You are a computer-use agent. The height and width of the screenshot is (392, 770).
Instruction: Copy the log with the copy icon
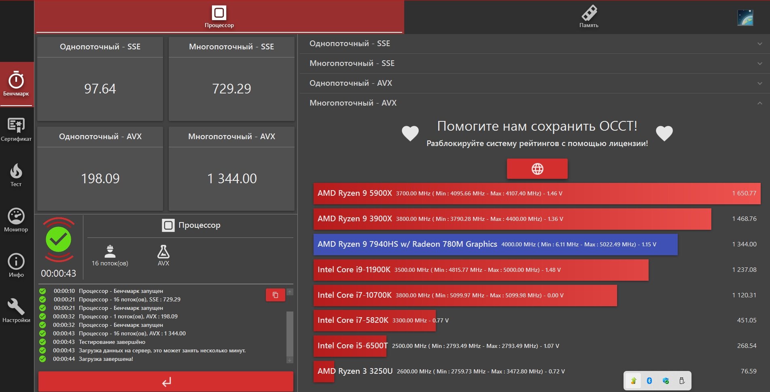point(275,295)
